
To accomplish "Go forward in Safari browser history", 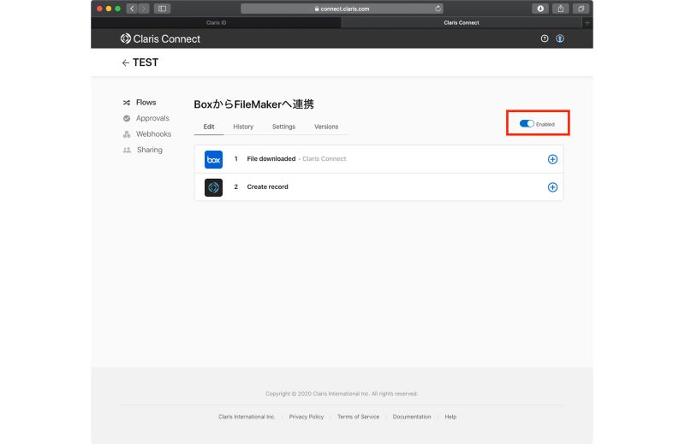I will pos(144,9).
